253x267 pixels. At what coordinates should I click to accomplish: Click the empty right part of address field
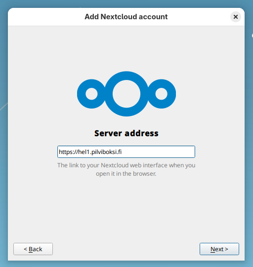click(159, 152)
